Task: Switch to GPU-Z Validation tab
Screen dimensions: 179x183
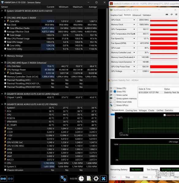Action: tap(147, 15)
